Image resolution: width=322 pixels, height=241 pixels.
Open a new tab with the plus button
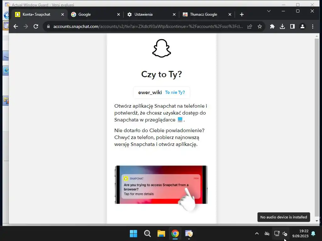[242, 14]
